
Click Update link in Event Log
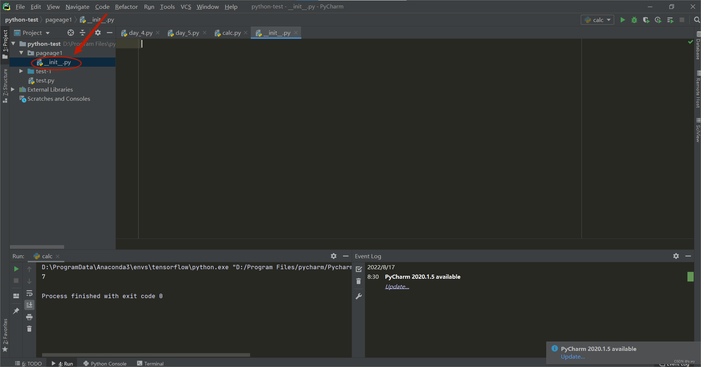[397, 286]
